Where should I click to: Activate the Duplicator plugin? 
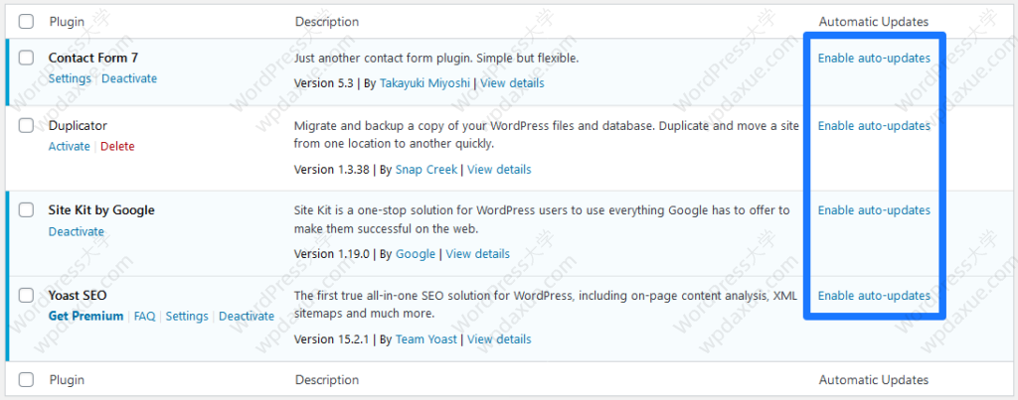(x=69, y=146)
